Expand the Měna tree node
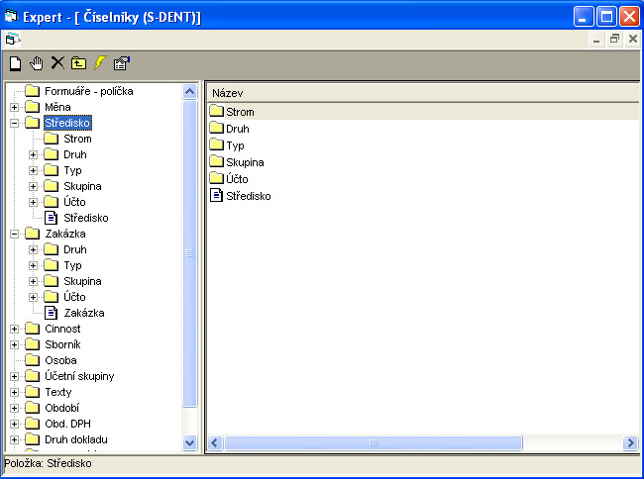The height and width of the screenshot is (479, 644). [14, 108]
